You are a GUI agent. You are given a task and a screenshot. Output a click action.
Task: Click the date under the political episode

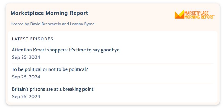pos(26,77)
